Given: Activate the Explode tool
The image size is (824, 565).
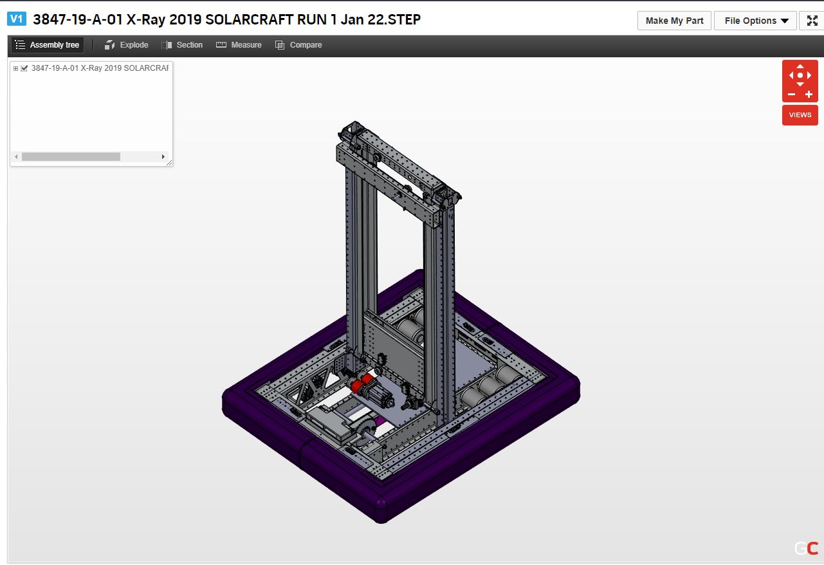Looking at the screenshot, I should [x=126, y=45].
